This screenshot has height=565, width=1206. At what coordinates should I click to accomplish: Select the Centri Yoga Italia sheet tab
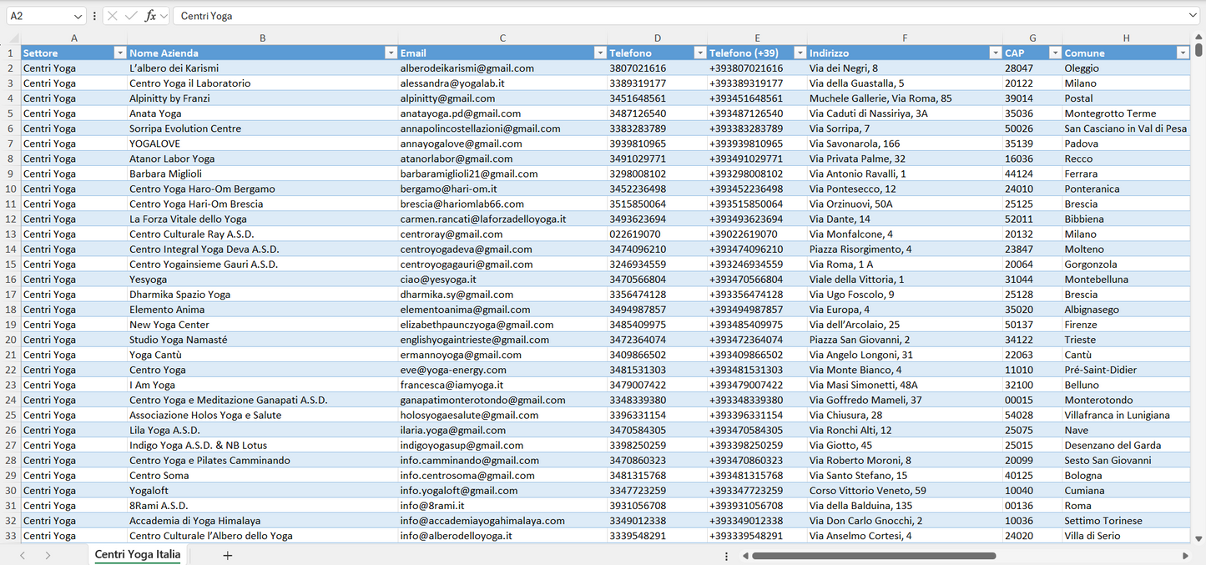point(138,555)
